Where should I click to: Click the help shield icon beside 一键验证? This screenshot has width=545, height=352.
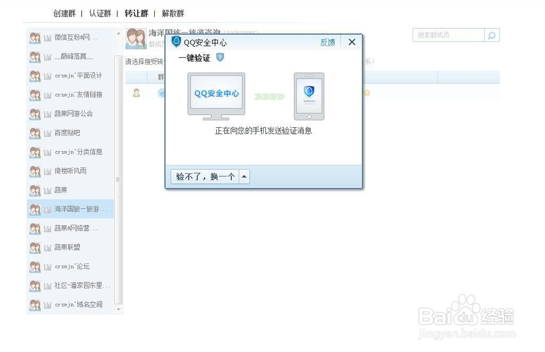point(220,57)
